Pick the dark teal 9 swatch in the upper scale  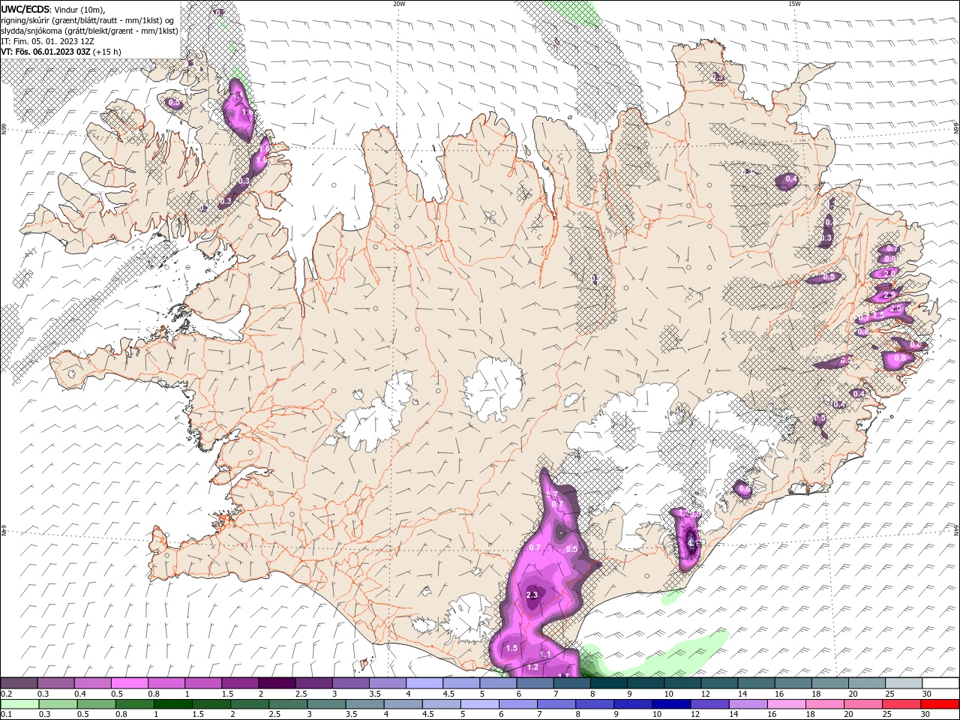(608, 683)
